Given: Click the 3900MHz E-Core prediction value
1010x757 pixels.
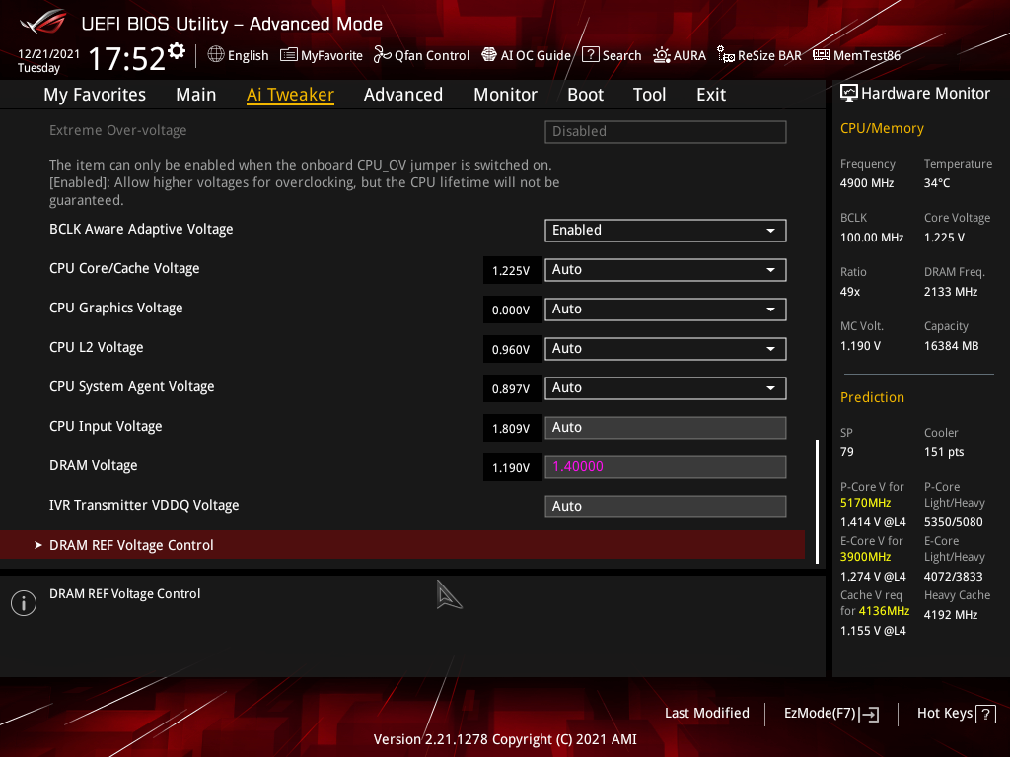Looking at the screenshot, I should (x=865, y=557).
